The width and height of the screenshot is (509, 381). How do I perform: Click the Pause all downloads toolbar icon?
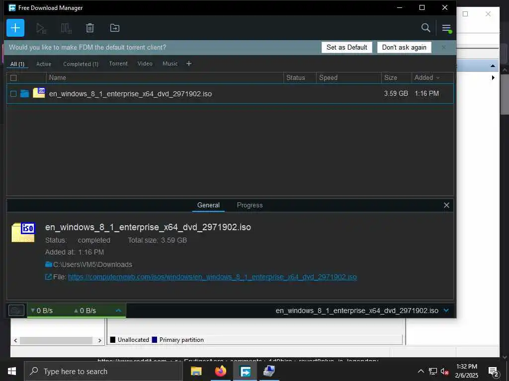66,28
